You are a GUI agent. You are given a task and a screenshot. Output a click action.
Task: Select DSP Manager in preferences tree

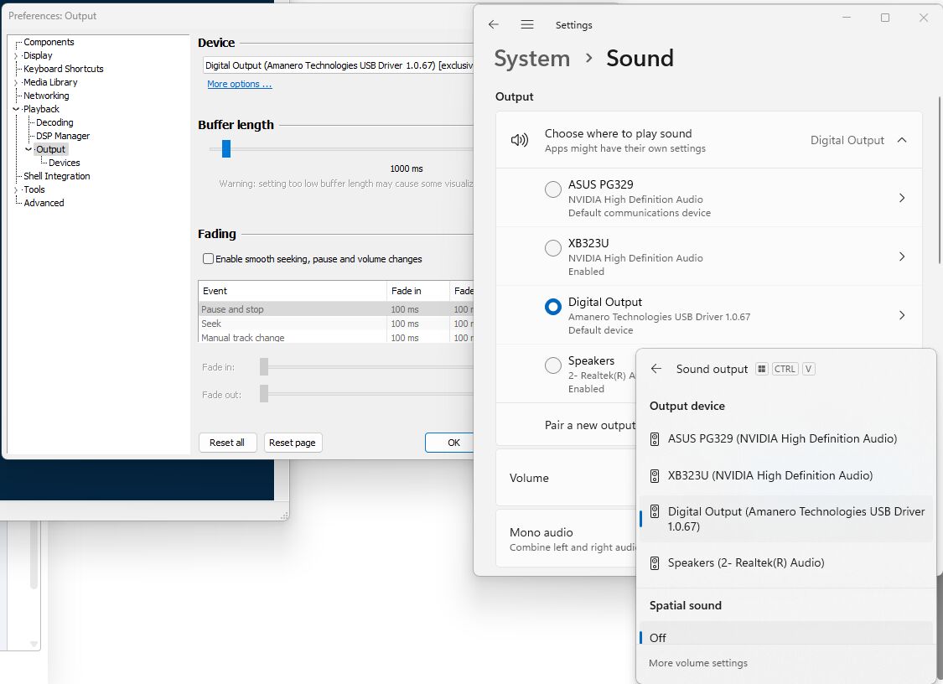pyautogui.click(x=63, y=136)
